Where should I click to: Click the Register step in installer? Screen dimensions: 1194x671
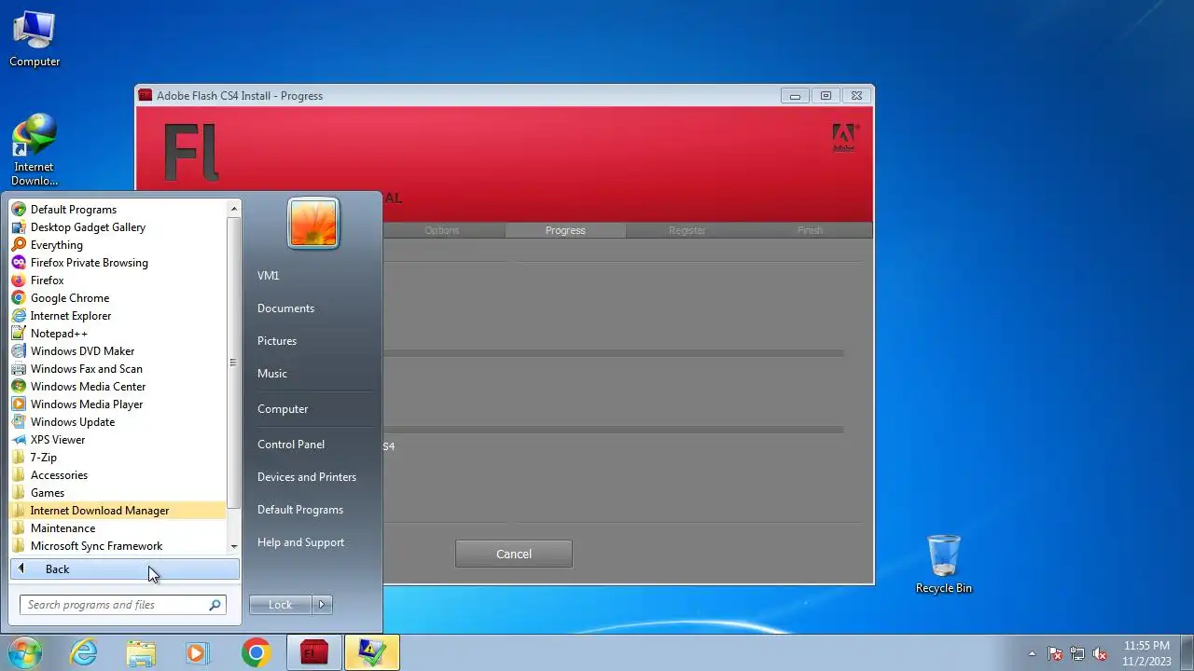(687, 230)
